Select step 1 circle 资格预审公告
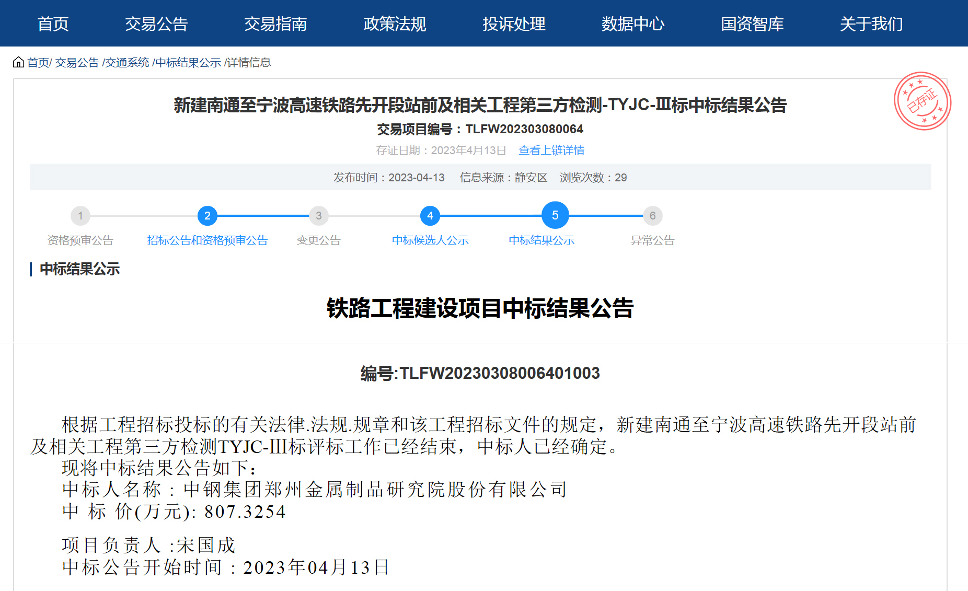This screenshot has height=591, width=968. point(80,216)
